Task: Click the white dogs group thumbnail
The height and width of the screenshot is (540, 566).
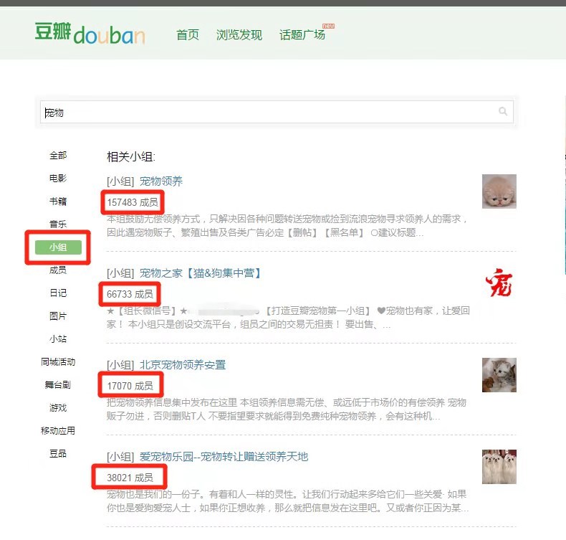Action: pyautogui.click(x=499, y=467)
